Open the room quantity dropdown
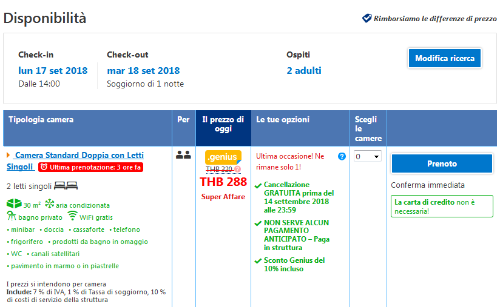The height and width of the screenshot is (307, 500). 368,156
